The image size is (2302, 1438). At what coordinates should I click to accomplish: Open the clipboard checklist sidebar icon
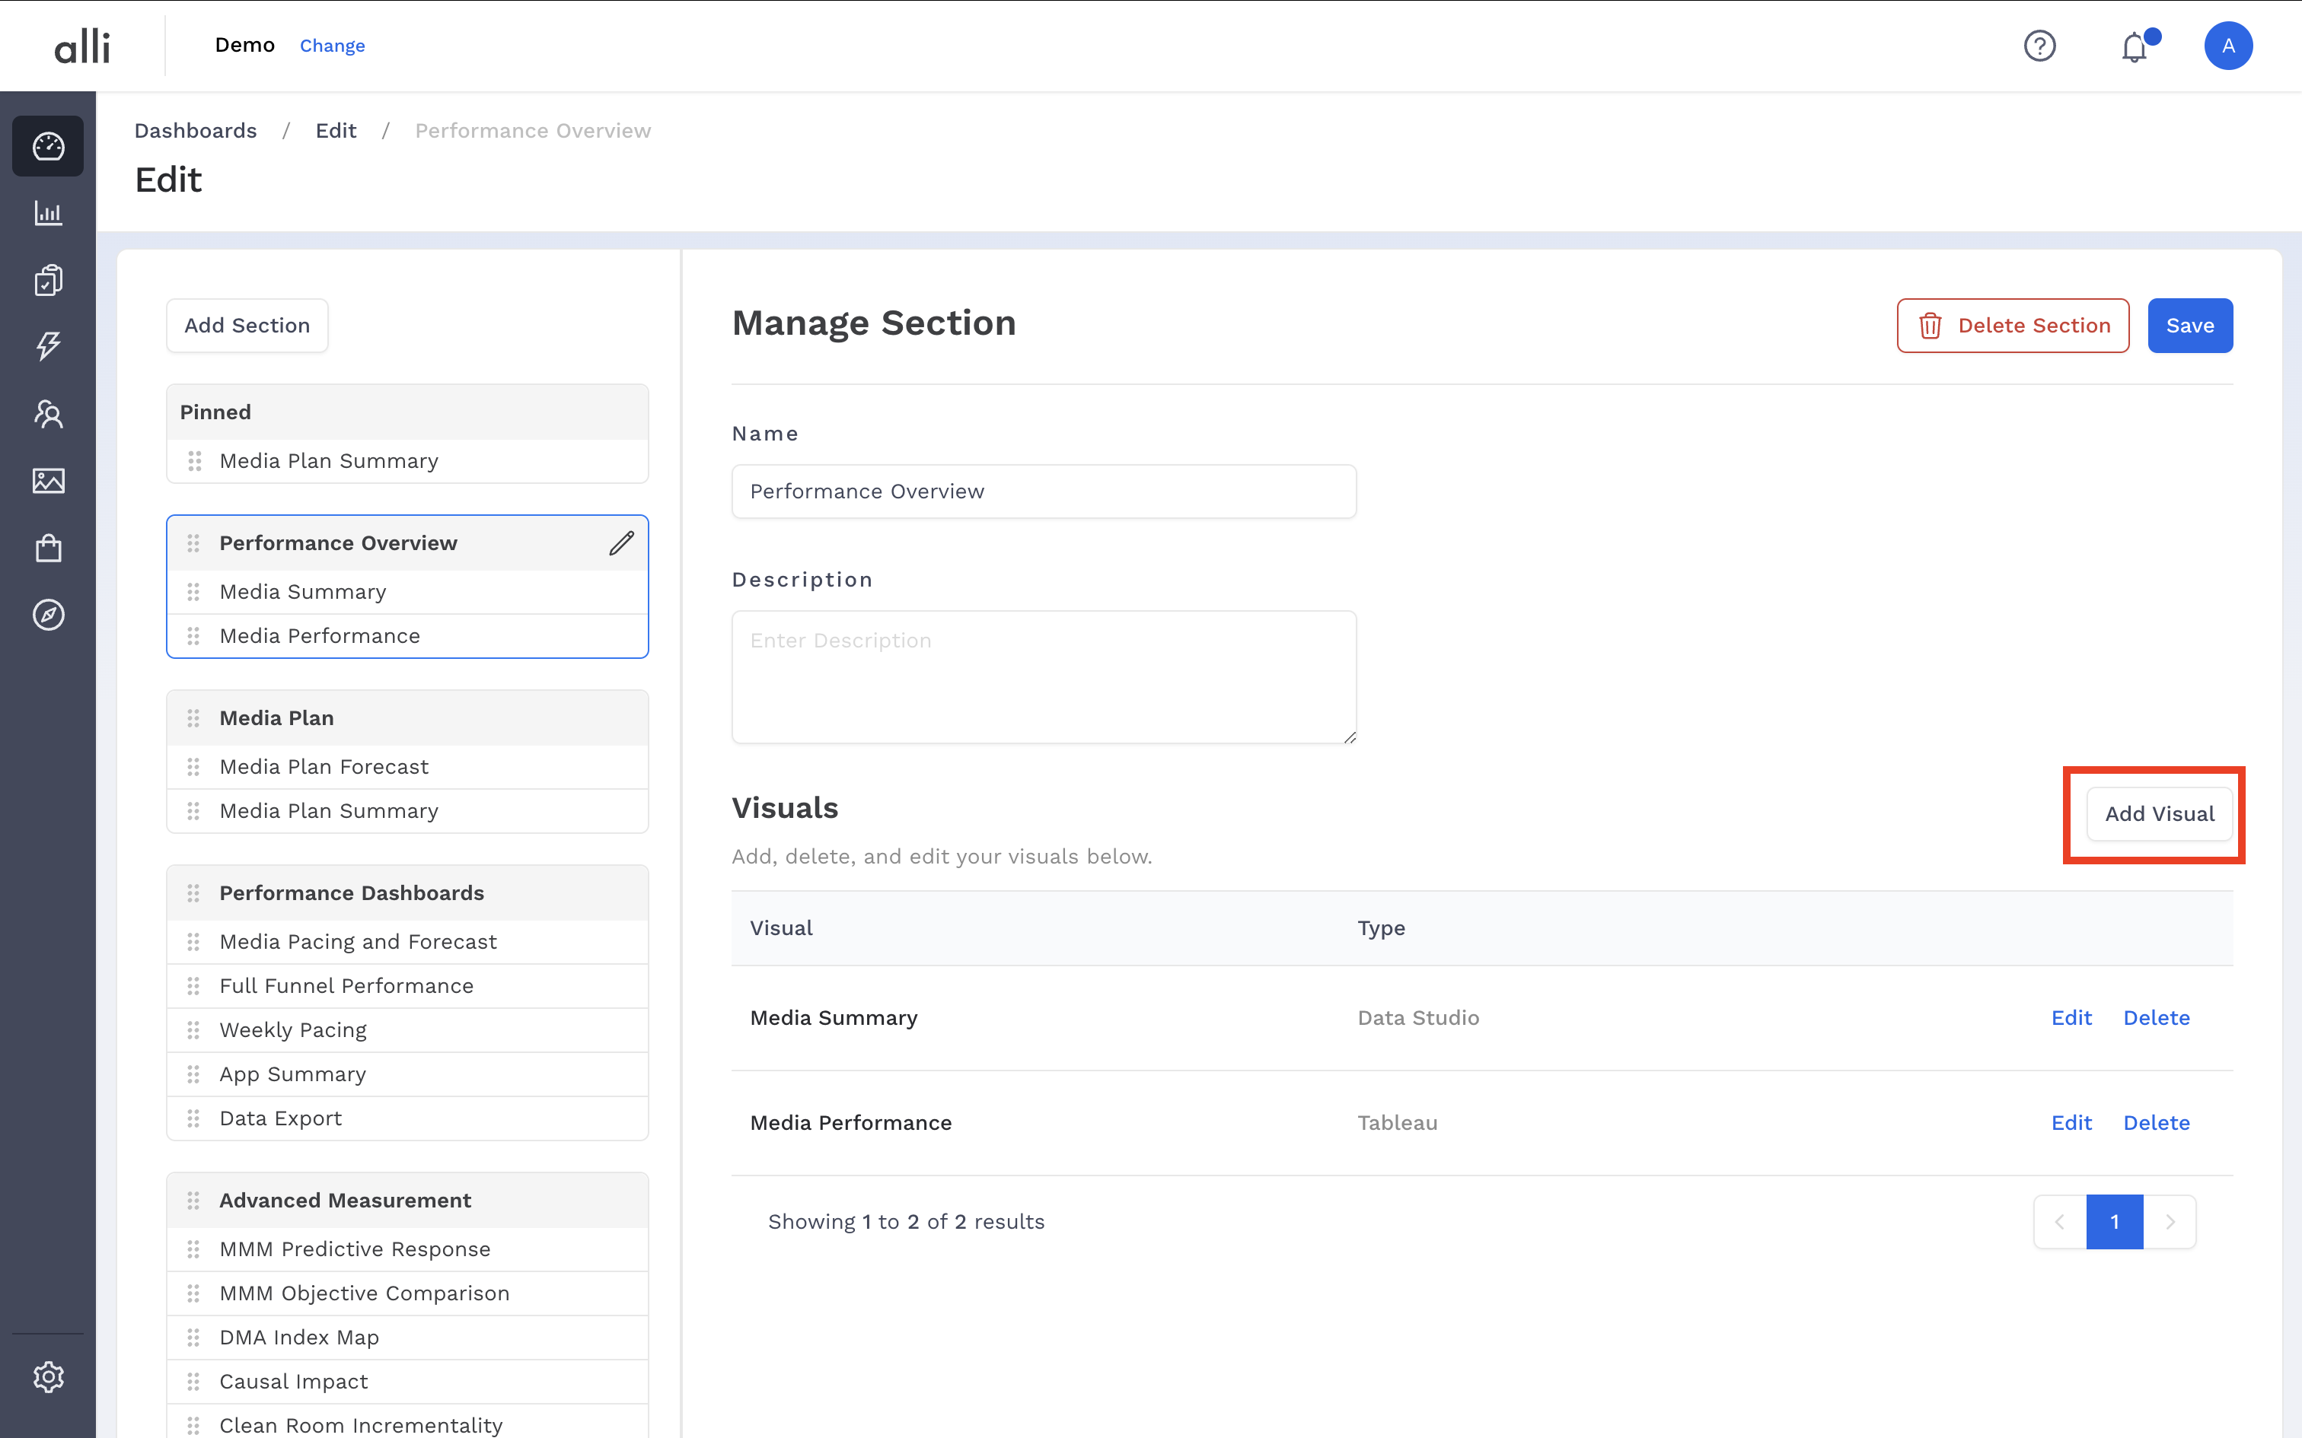pyautogui.click(x=47, y=280)
